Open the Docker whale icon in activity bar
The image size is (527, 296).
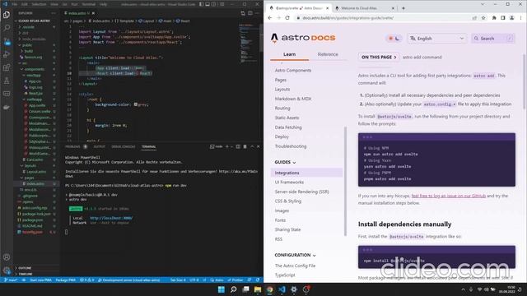7,107
